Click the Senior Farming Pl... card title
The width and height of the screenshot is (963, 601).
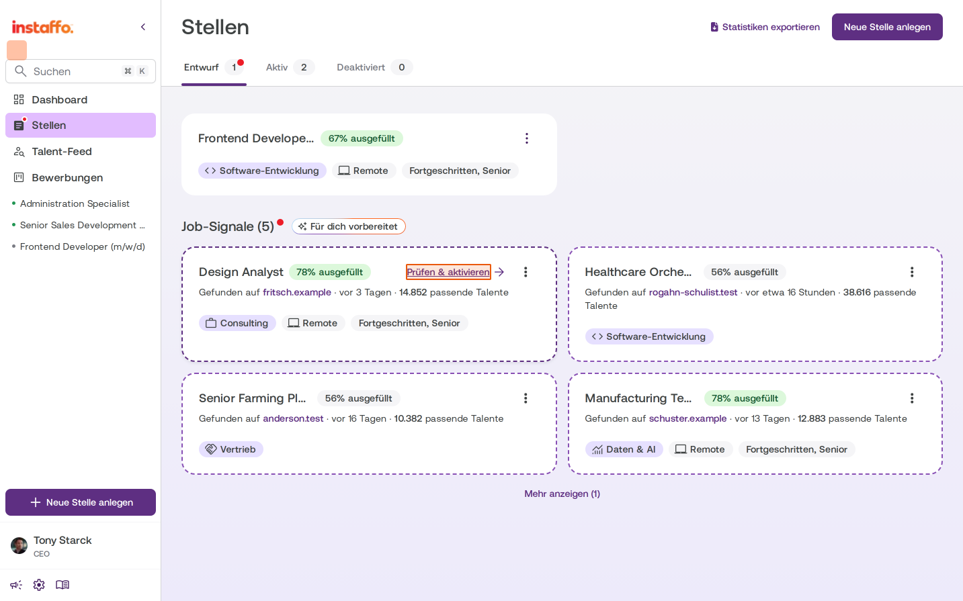click(252, 398)
